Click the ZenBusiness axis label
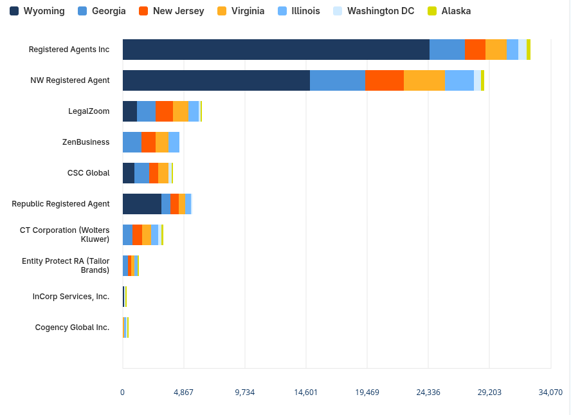Image resolution: width=571 pixels, height=415 pixels. [86, 142]
